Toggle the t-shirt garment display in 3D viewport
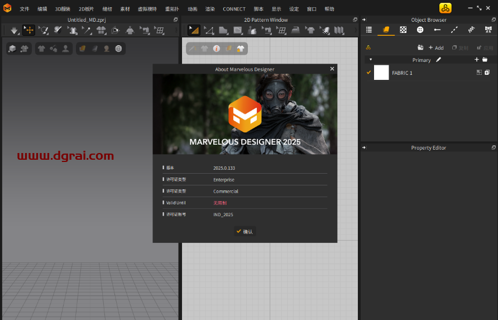 point(41,49)
